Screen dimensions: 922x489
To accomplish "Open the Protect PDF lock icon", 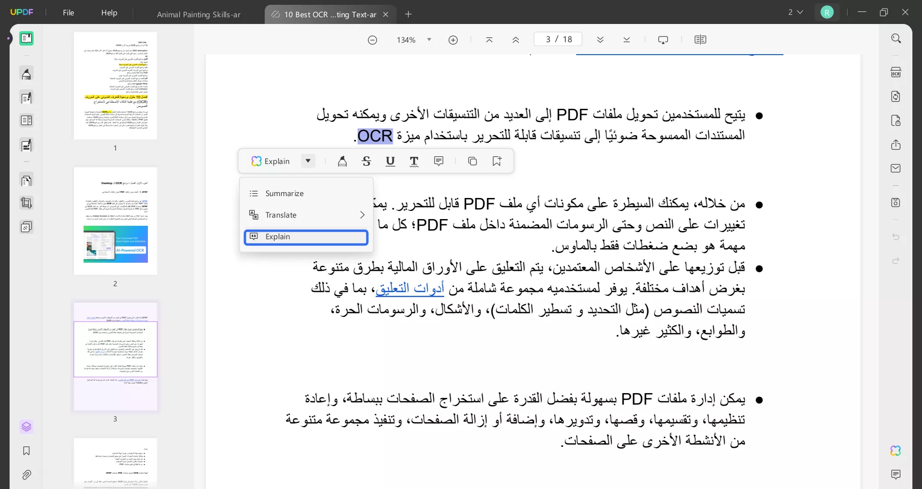I will pos(896,120).
